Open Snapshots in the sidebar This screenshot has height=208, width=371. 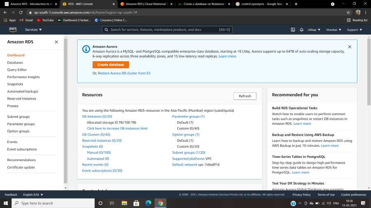(x=15, y=84)
